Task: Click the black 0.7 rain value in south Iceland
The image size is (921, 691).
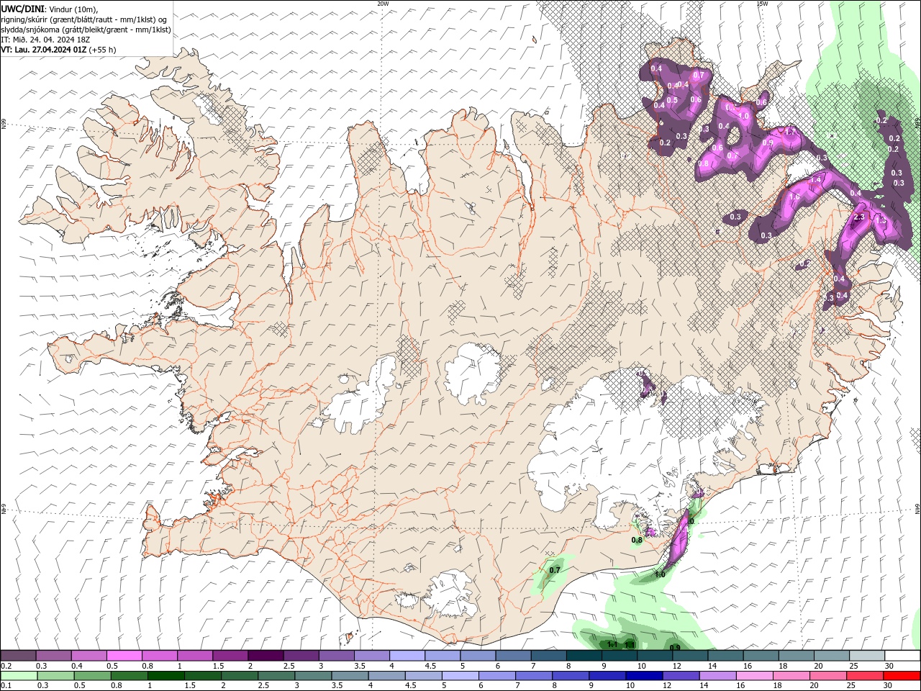Action: (555, 570)
